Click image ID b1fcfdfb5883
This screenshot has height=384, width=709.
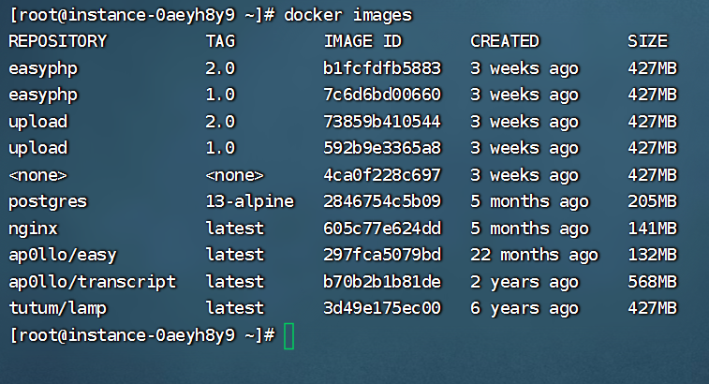click(x=382, y=68)
